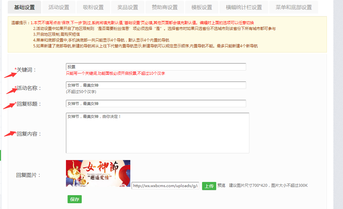This screenshot has height=209, width=343.
Task: Switch to the 奖品设置 tab
Action: tap(127, 7)
